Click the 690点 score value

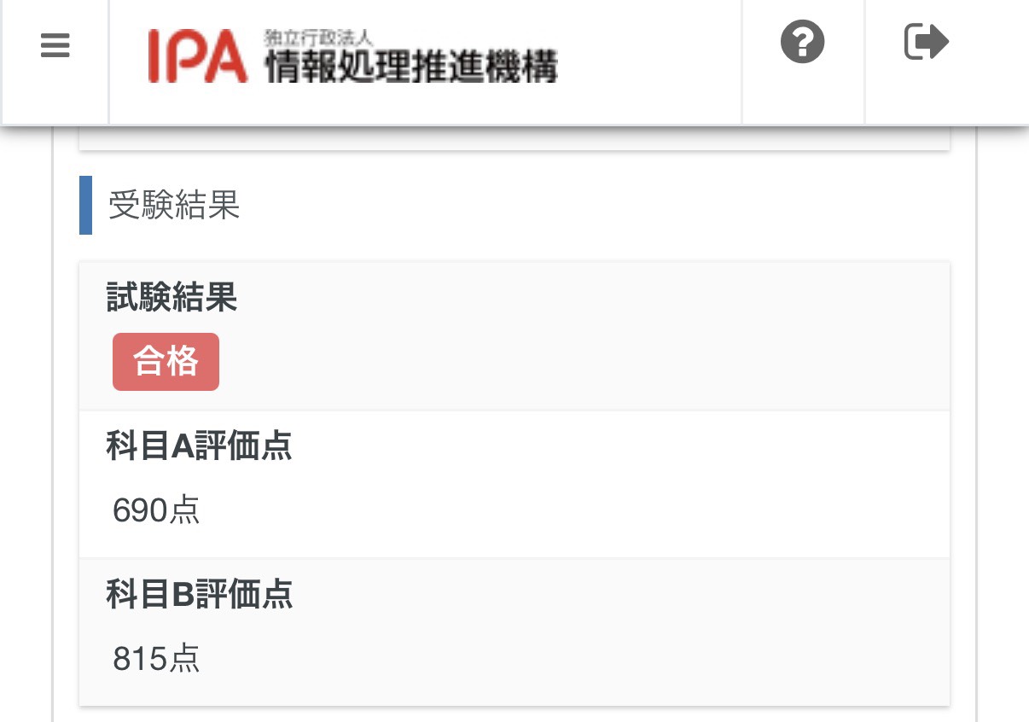(x=156, y=510)
